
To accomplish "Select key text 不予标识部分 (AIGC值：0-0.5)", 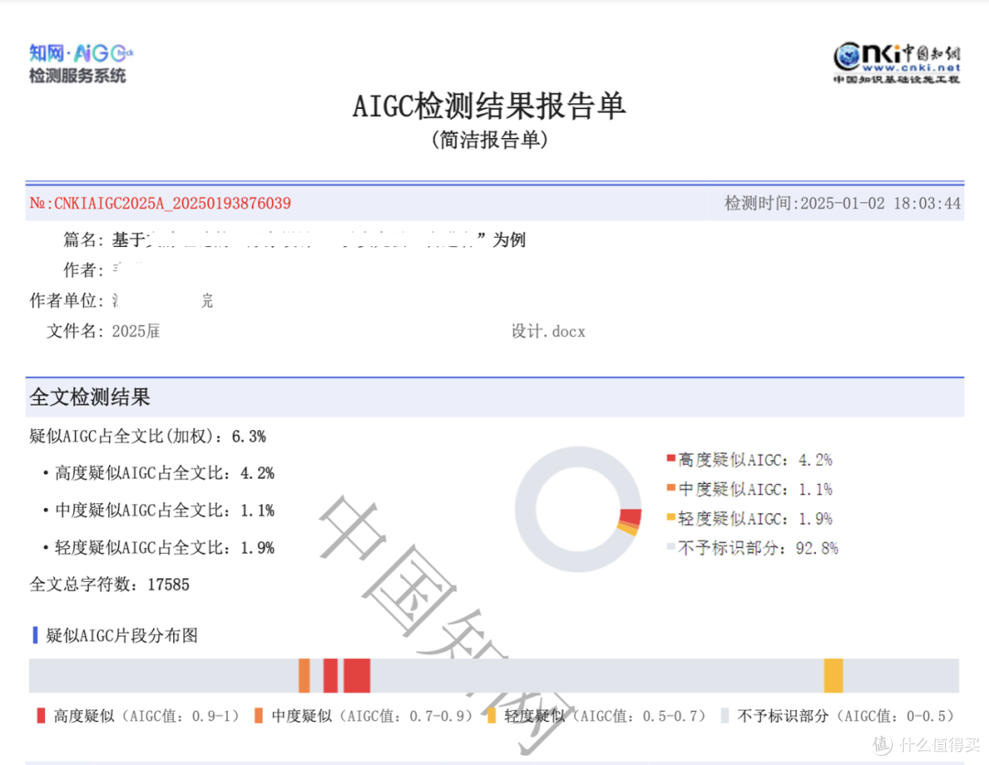I will [x=846, y=716].
